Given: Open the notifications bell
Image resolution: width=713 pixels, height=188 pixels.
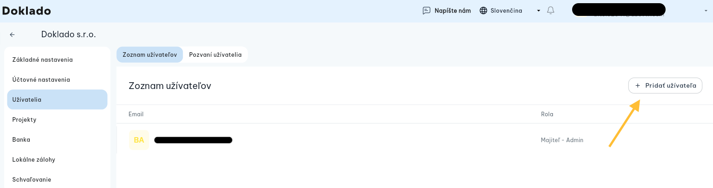Looking at the screenshot, I should pos(551,10).
